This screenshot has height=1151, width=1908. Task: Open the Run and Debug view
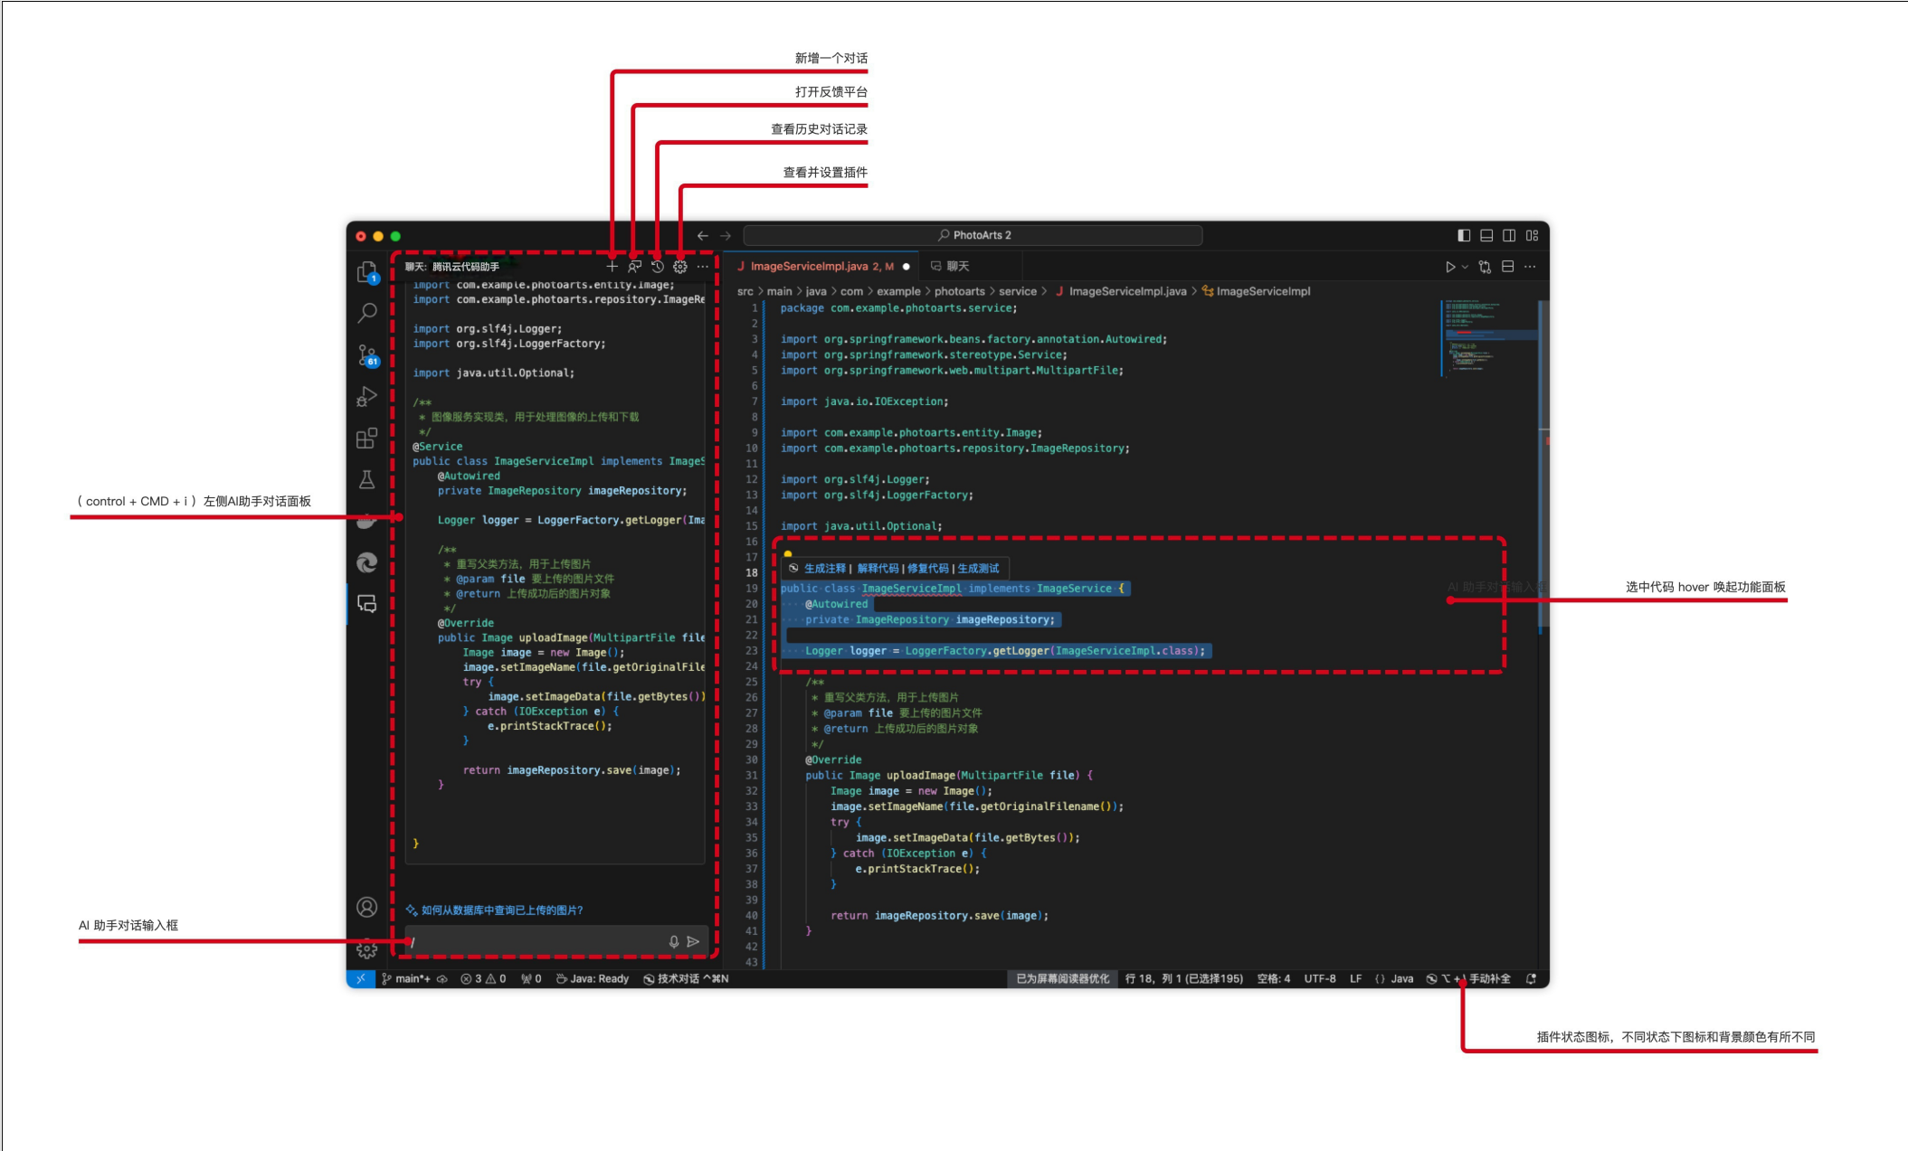click(x=367, y=395)
